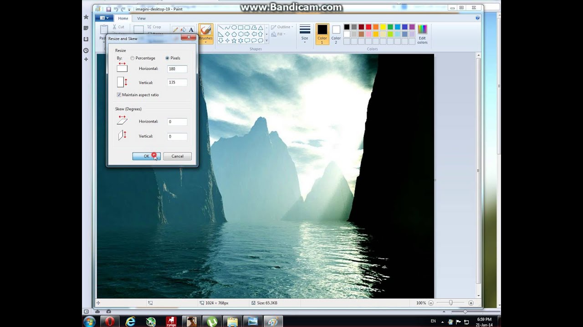
Task: Click the Skew Horizontal degrees field
Action: tap(177, 122)
